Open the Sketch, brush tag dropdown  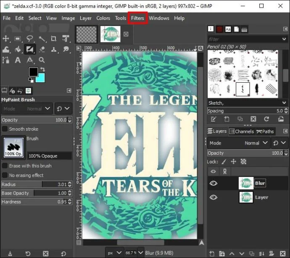(x=284, y=103)
